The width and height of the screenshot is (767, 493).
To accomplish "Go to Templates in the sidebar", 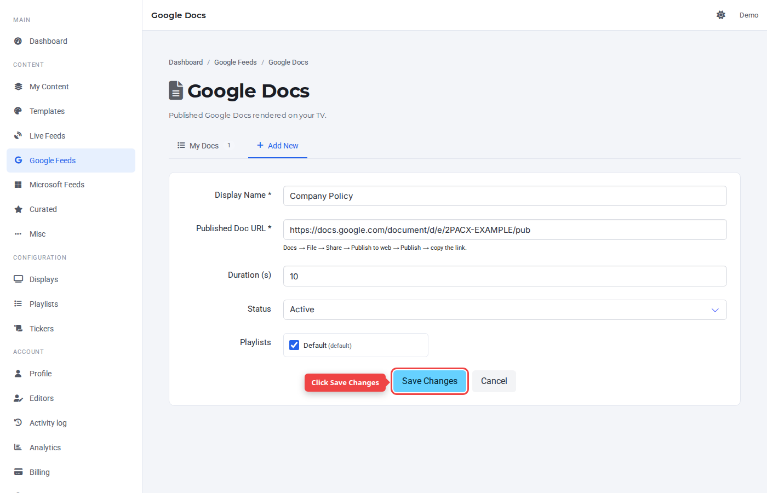I will coord(71,111).
